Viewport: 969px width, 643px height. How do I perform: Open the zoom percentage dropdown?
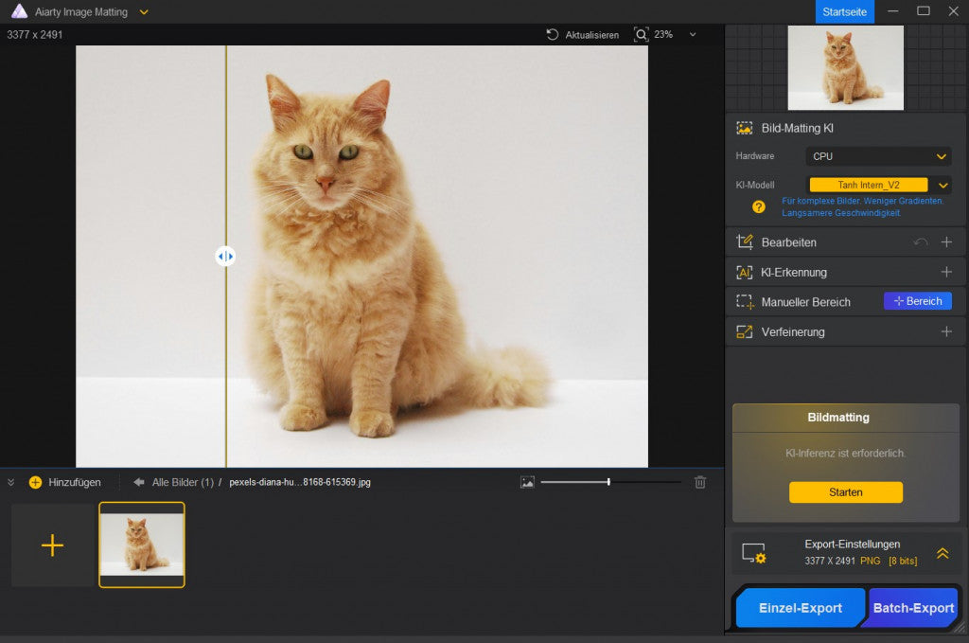[x=693, y=35]
